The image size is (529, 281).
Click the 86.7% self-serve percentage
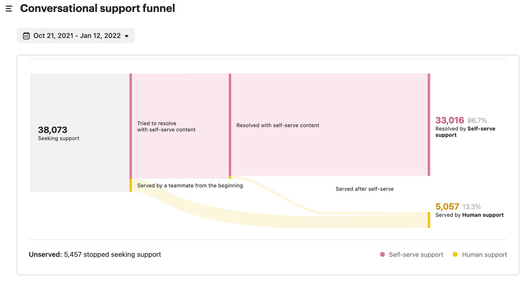(477, 121)
